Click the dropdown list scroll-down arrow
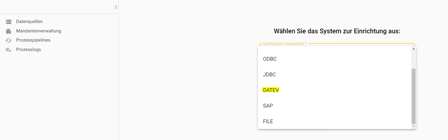This screenshot has width=448, height=140. [413, 126]
